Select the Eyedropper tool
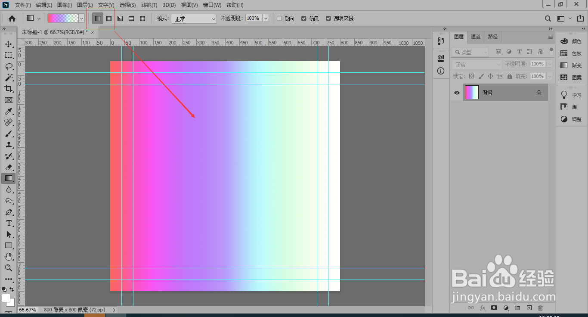Image resolution: width=588 pixels, height=317 pixels. click(9, 111)
